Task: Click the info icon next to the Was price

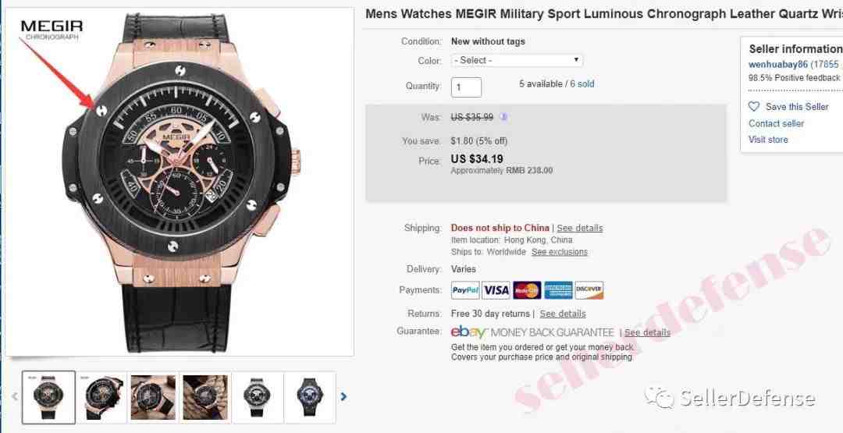Action: [x=503, y=116]
